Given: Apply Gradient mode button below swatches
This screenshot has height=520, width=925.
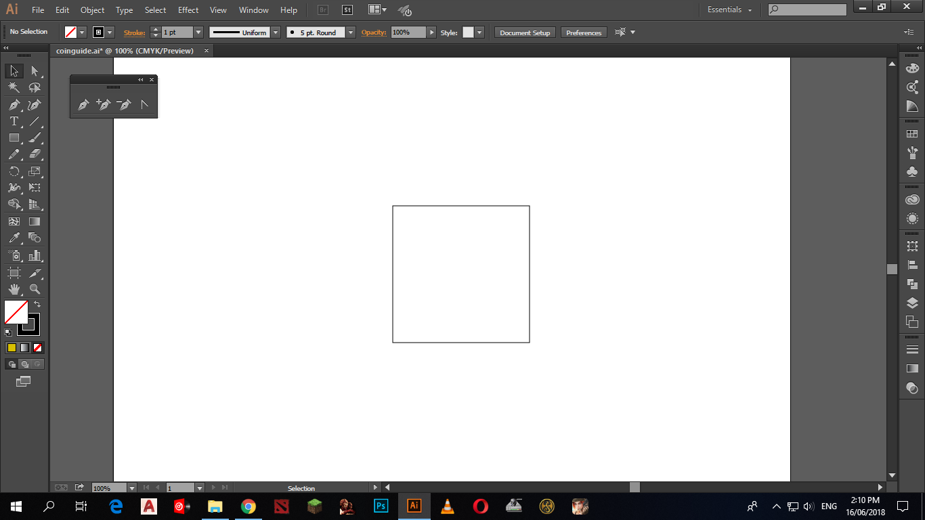Looking at the screenshot, I should click(x=25, y=347).
